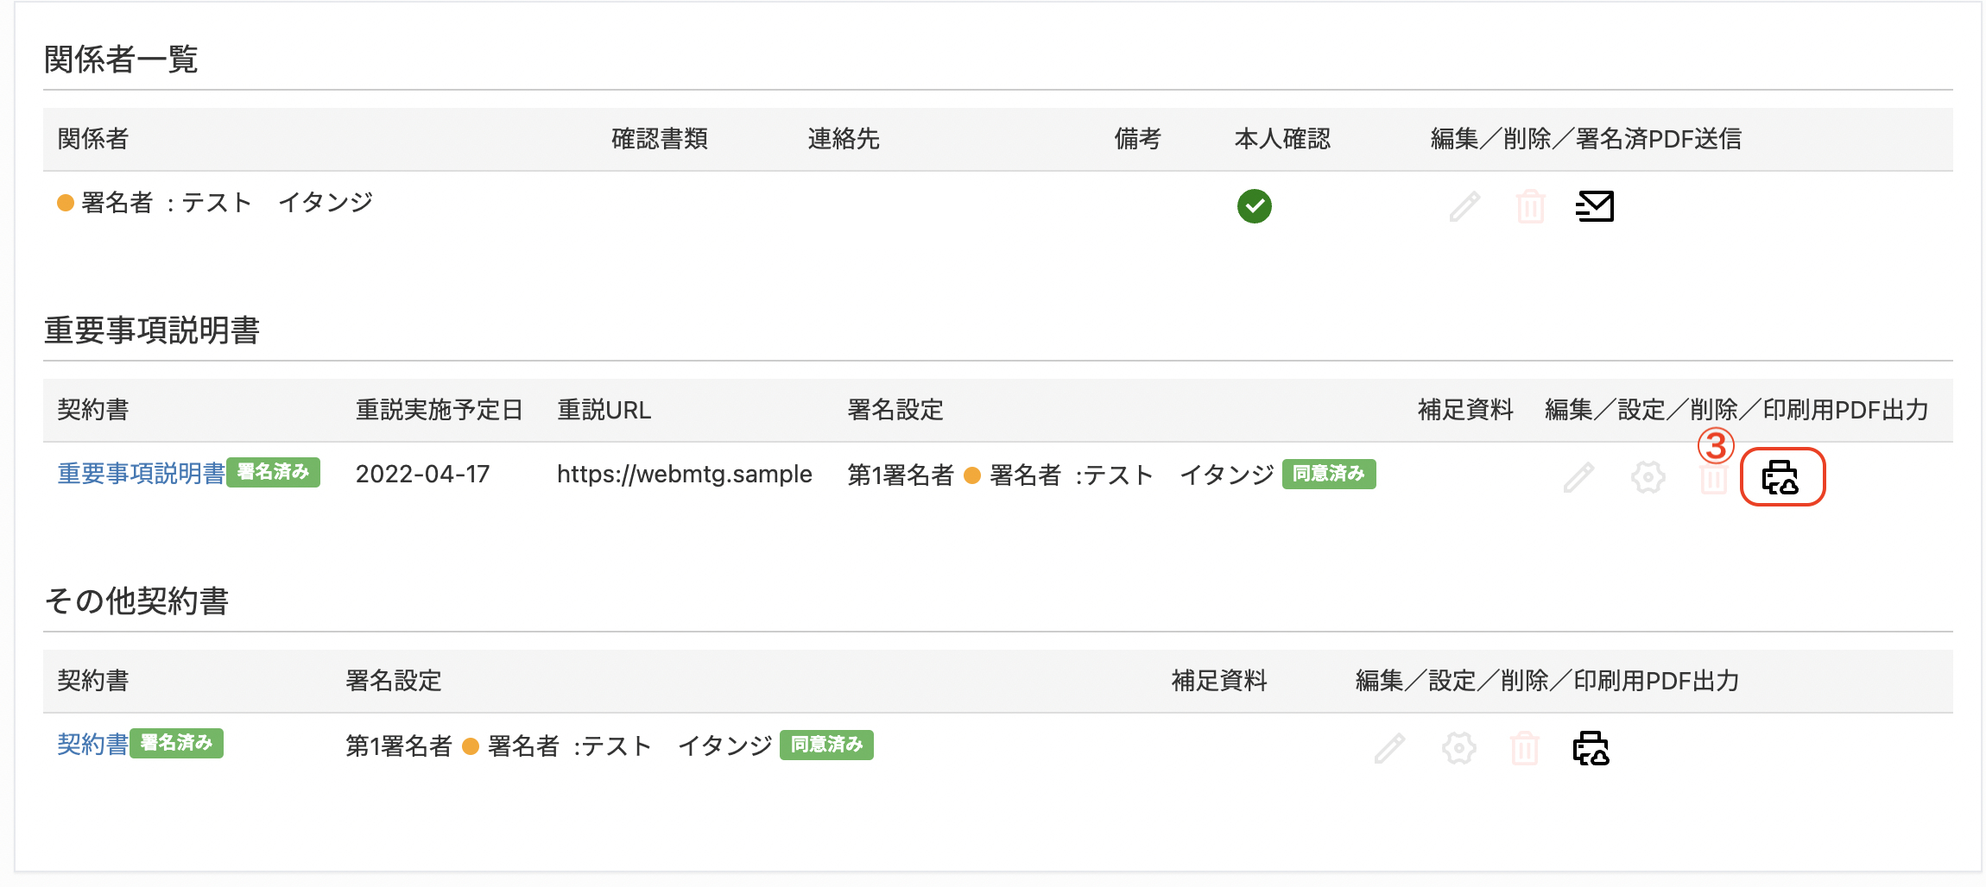Click the pencil edit icon for the signer テスト イタンジ
The width and height of the screenshot is (1986, 887).
[x=1464, y=206]
